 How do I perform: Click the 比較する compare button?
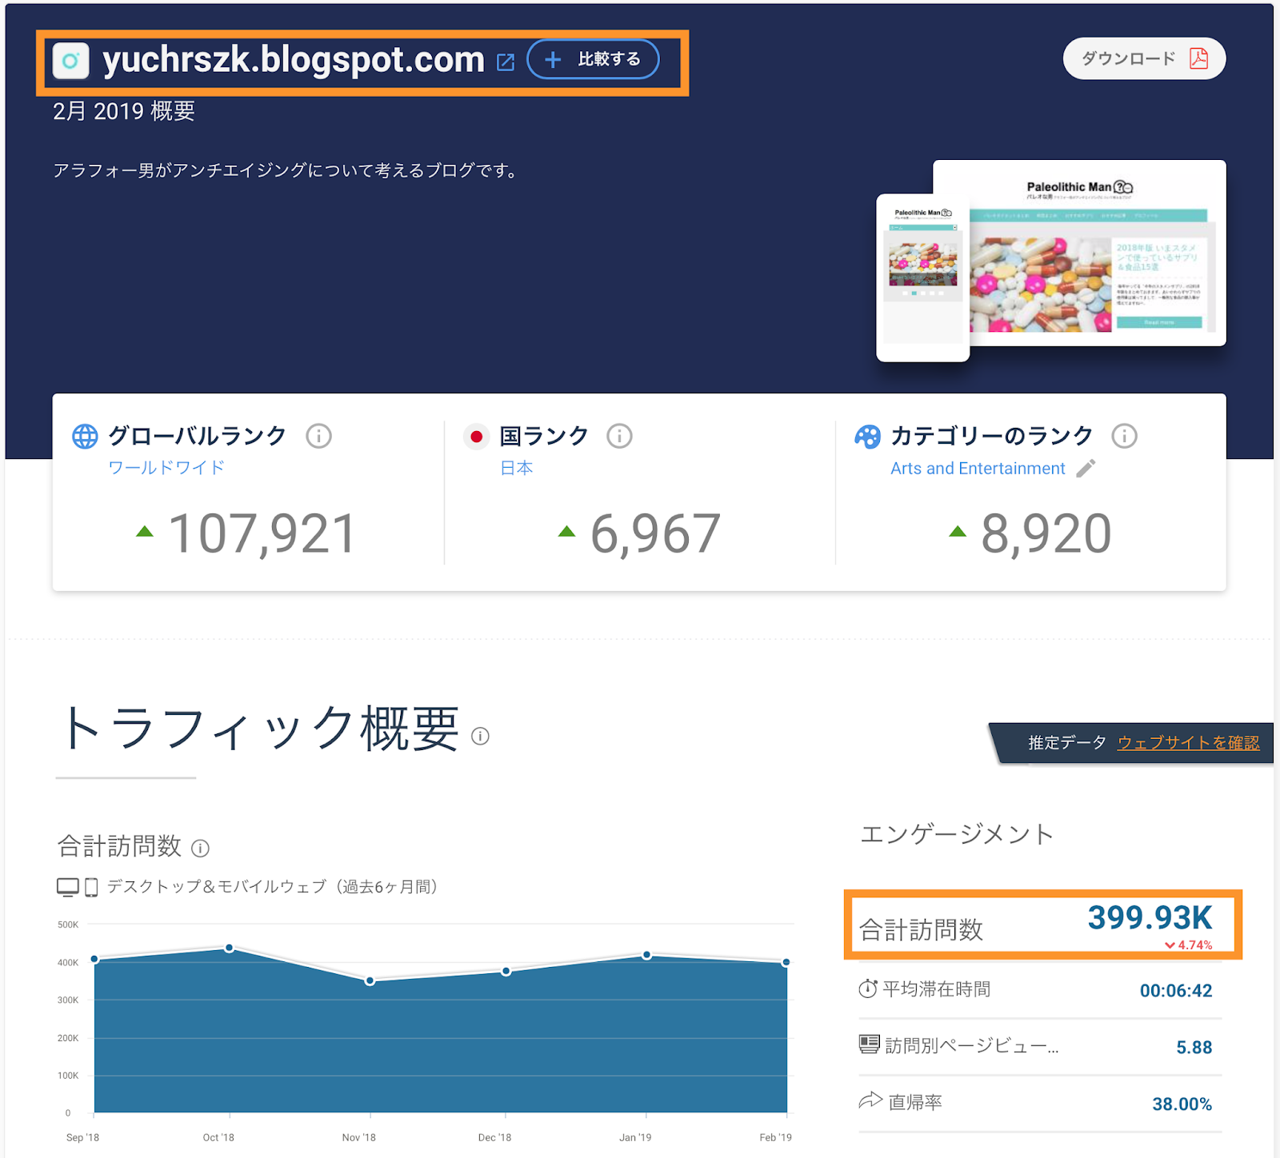[593, 59]
